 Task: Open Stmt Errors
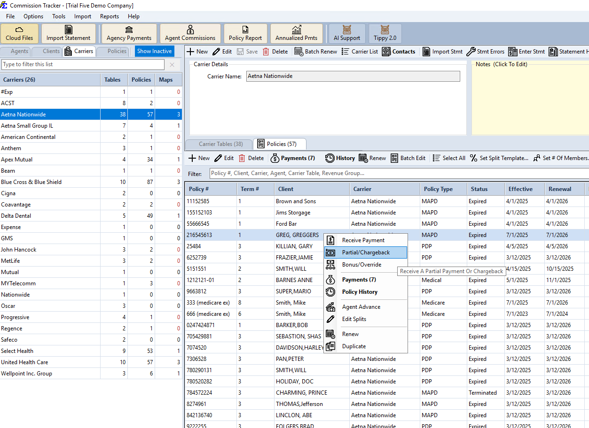pos(486,52)
